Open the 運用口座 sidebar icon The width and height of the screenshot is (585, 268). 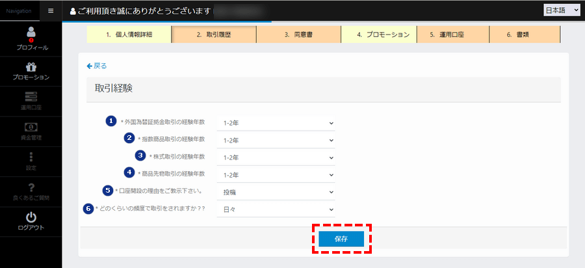click(x=31, y=97)
